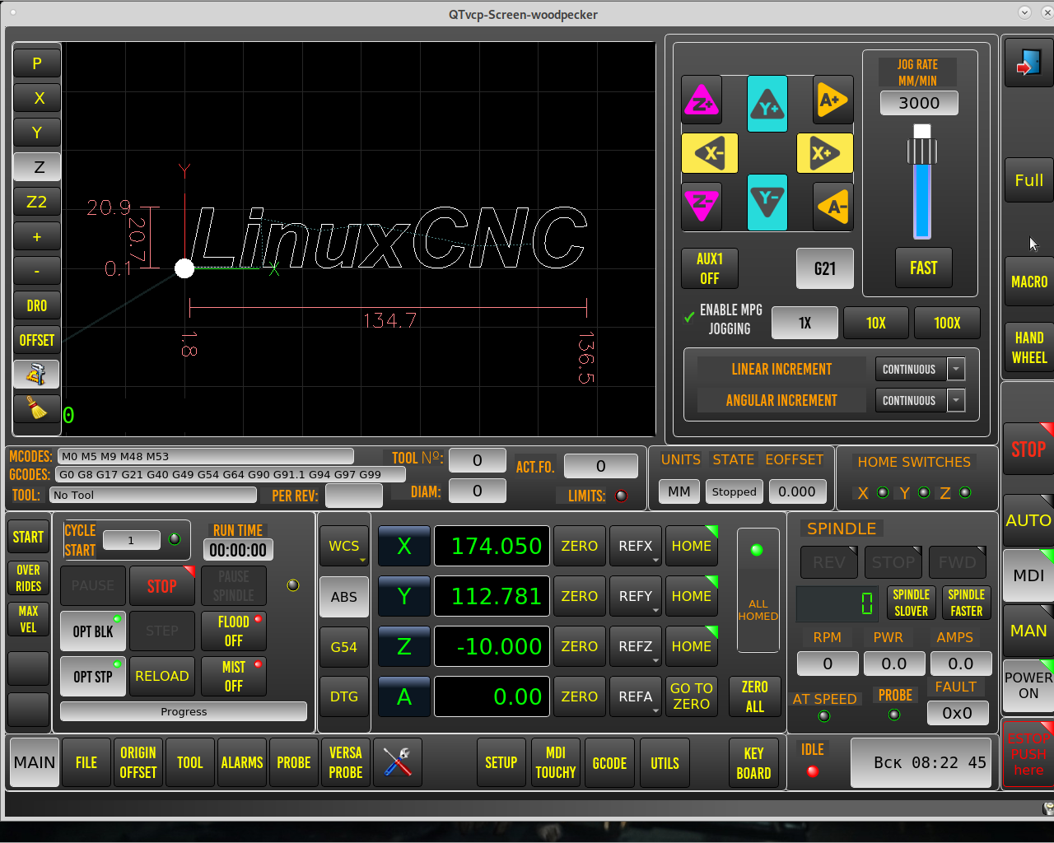
Task: Jog with the magenta Z- arrow
Action: 702,206
